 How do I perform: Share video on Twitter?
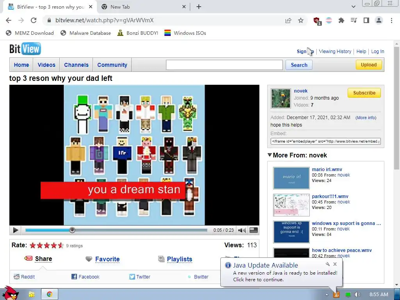pyautogui.click(x=140, y=277)
